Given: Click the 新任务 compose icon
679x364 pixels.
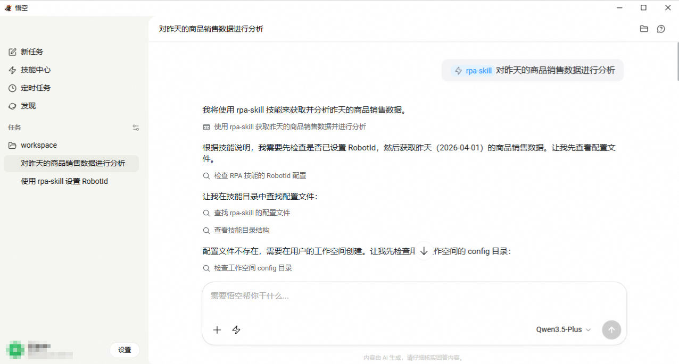Looking at the screenshot, I should 12,52.
